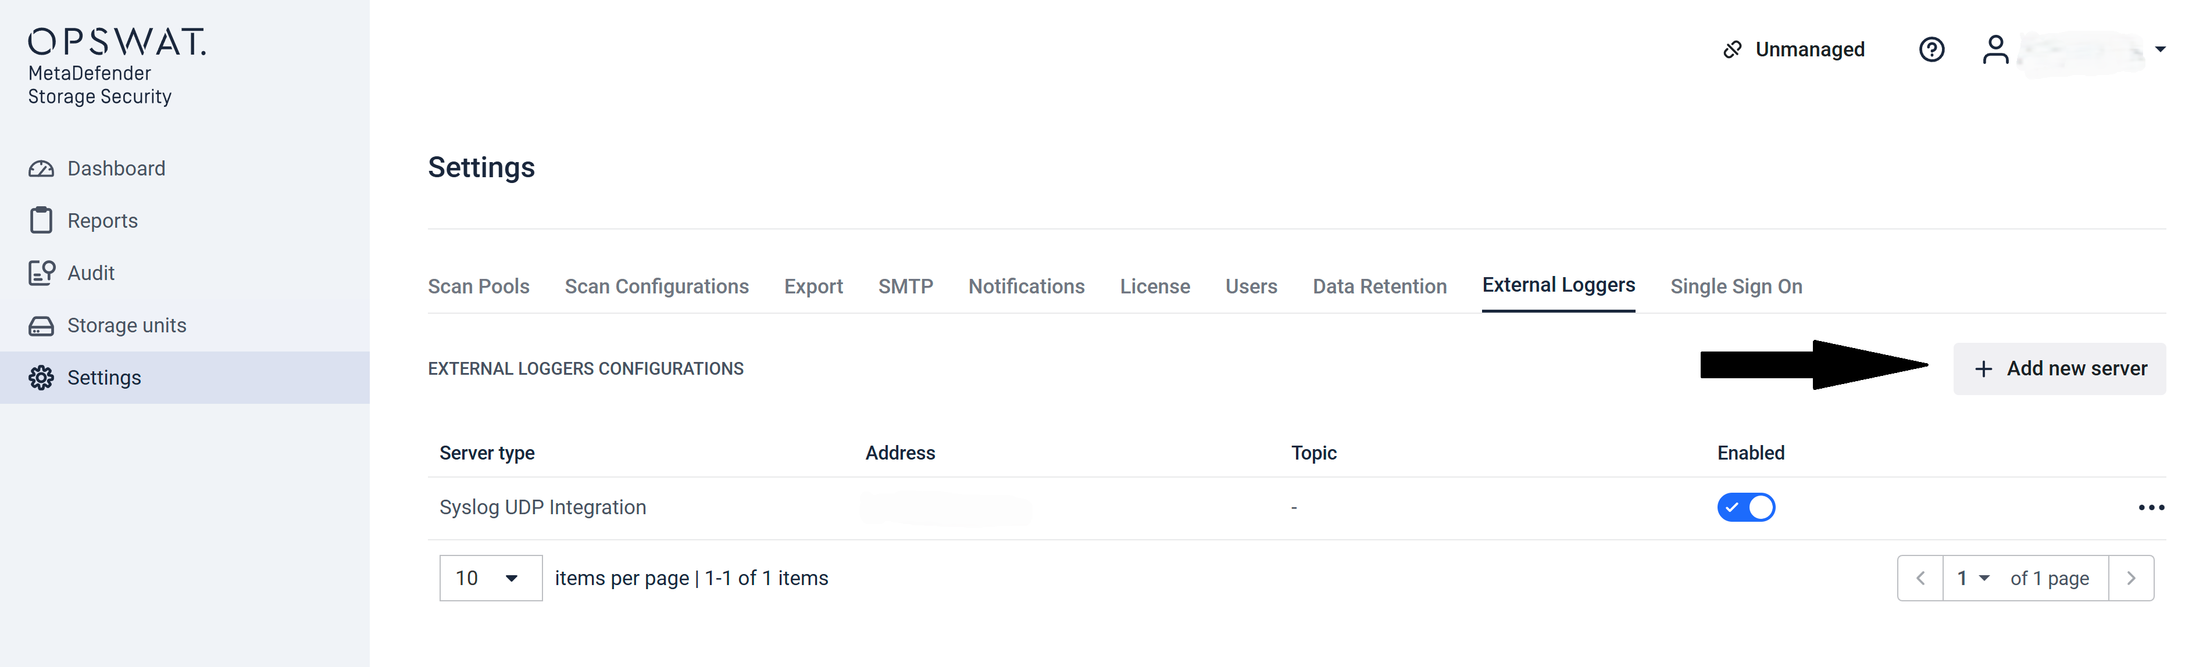Click the Enabled column header
Image resolution: width=2210 pixels, height=667 pixels.
point(1750,453)
